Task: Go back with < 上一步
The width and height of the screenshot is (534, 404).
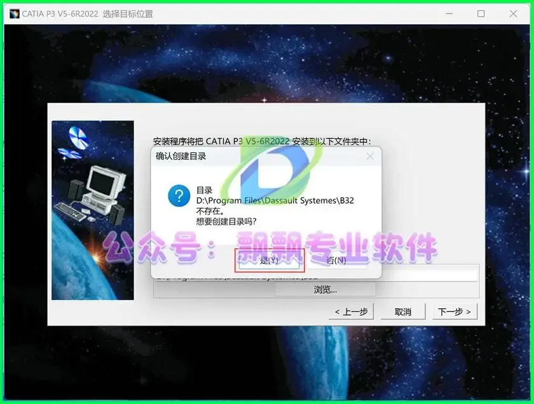Action: click(x=351, y=311)
